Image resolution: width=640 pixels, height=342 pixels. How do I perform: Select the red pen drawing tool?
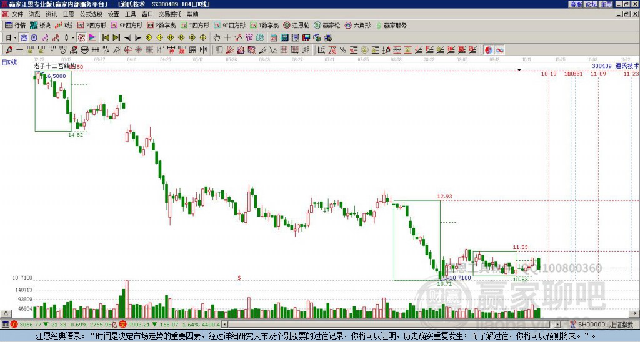pos(9,50)
